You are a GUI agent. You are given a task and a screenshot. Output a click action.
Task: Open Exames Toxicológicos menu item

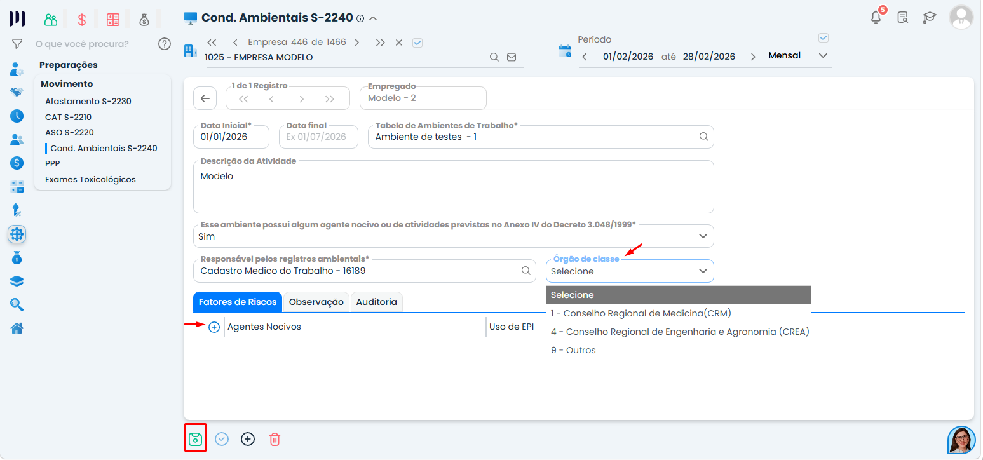click(90, 180)
